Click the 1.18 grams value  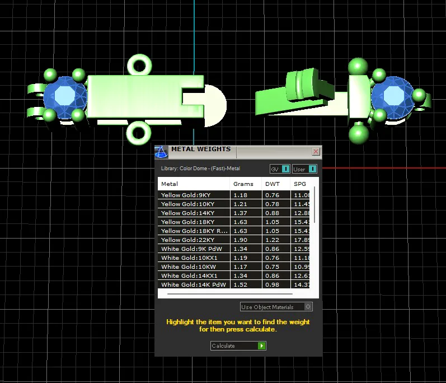[x=241, y=195]
